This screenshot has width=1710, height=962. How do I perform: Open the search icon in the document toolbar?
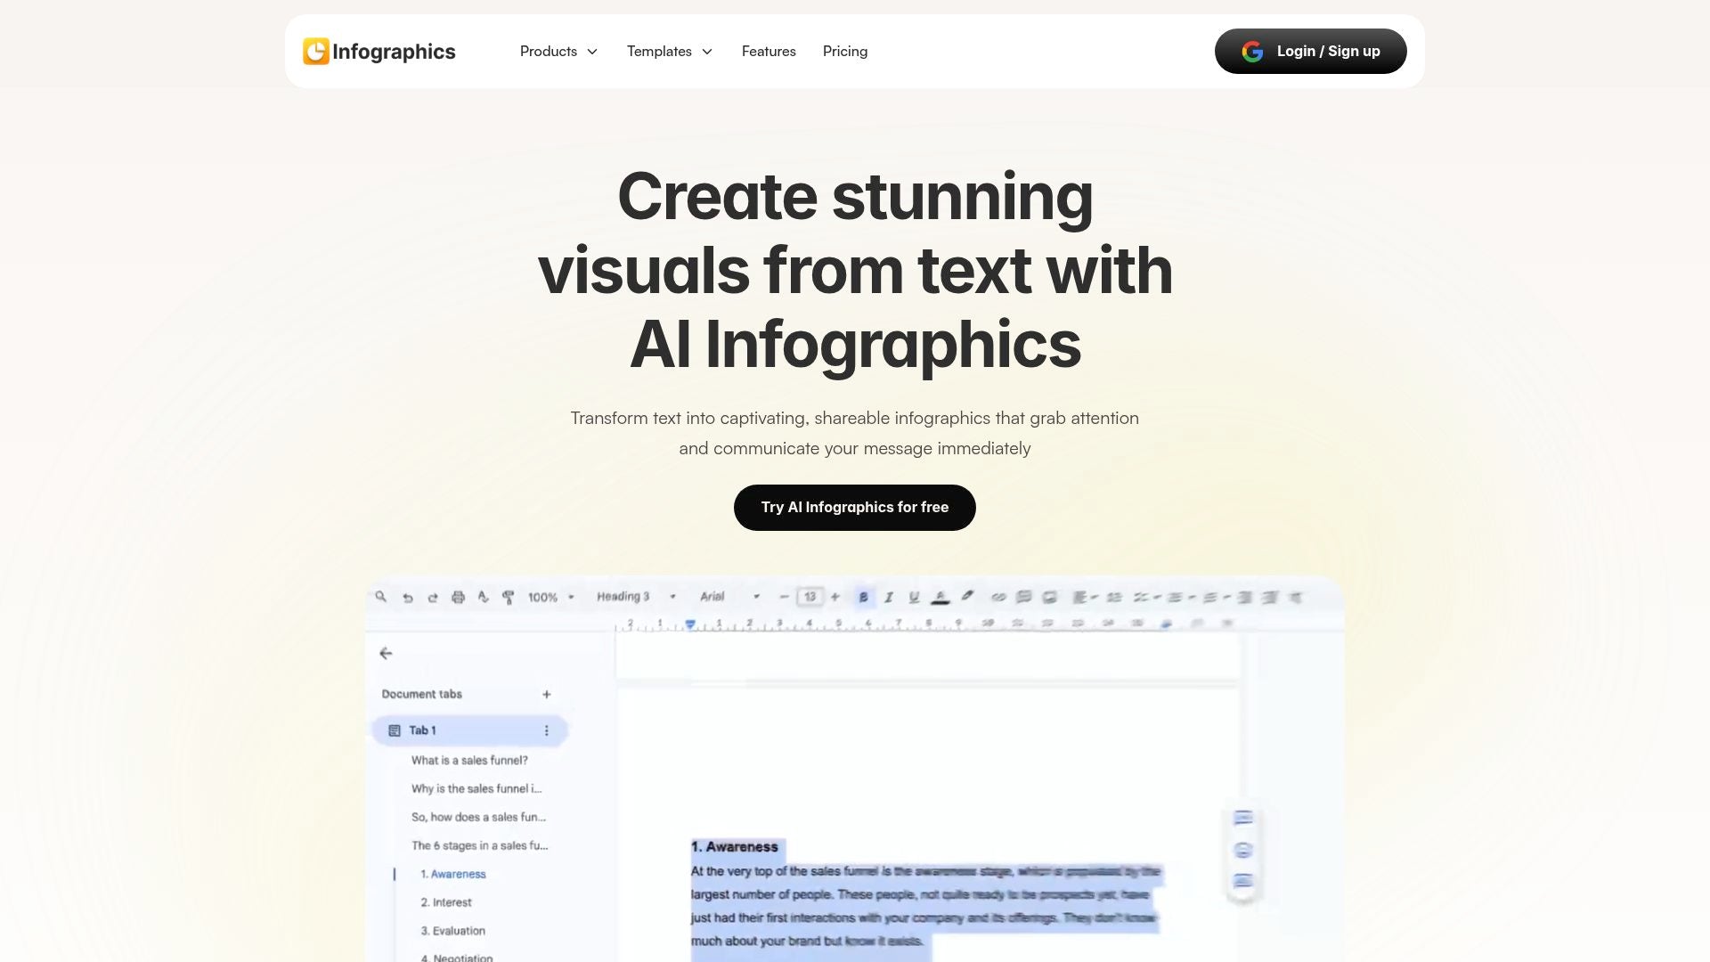[x=380, y=597]
